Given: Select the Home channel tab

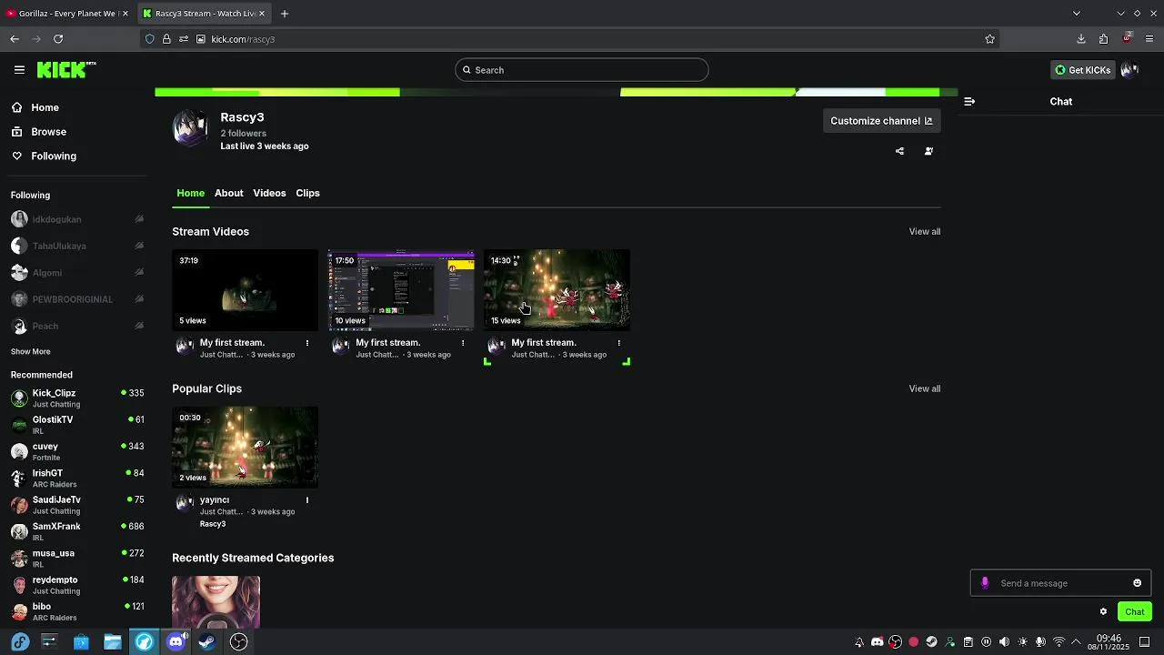Looking at the screenshot, I should (190, 193).
